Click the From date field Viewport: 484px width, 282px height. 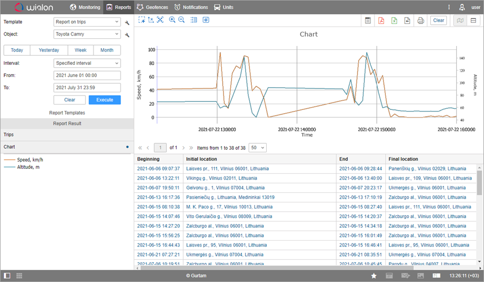click(87, 75)
